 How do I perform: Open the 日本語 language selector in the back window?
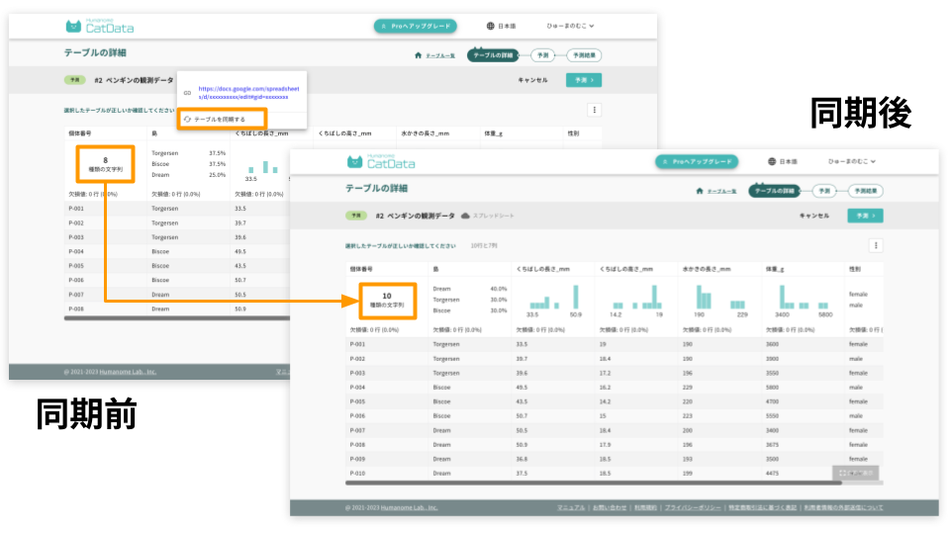[504, 27]
